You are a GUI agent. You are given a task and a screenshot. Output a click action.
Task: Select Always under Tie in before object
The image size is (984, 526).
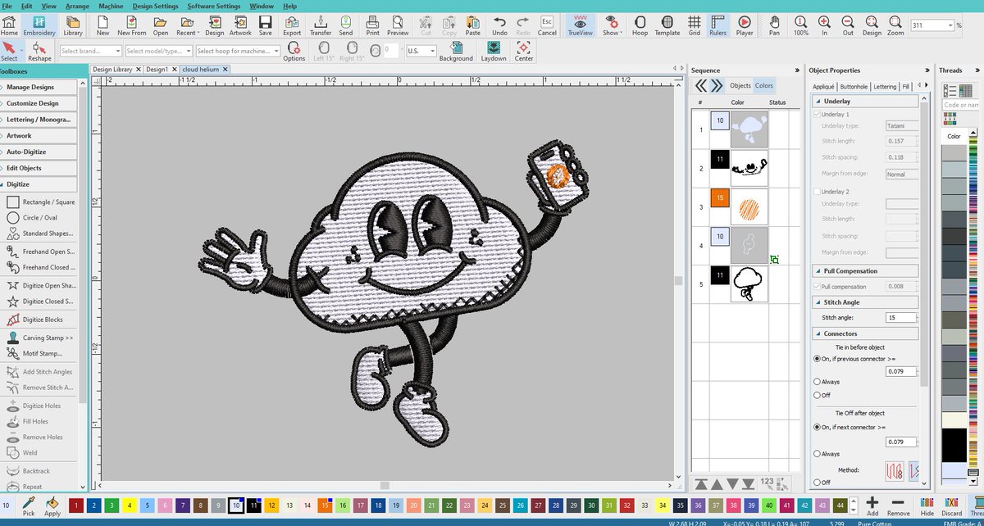pyautogui.click(x=817, y=382)
